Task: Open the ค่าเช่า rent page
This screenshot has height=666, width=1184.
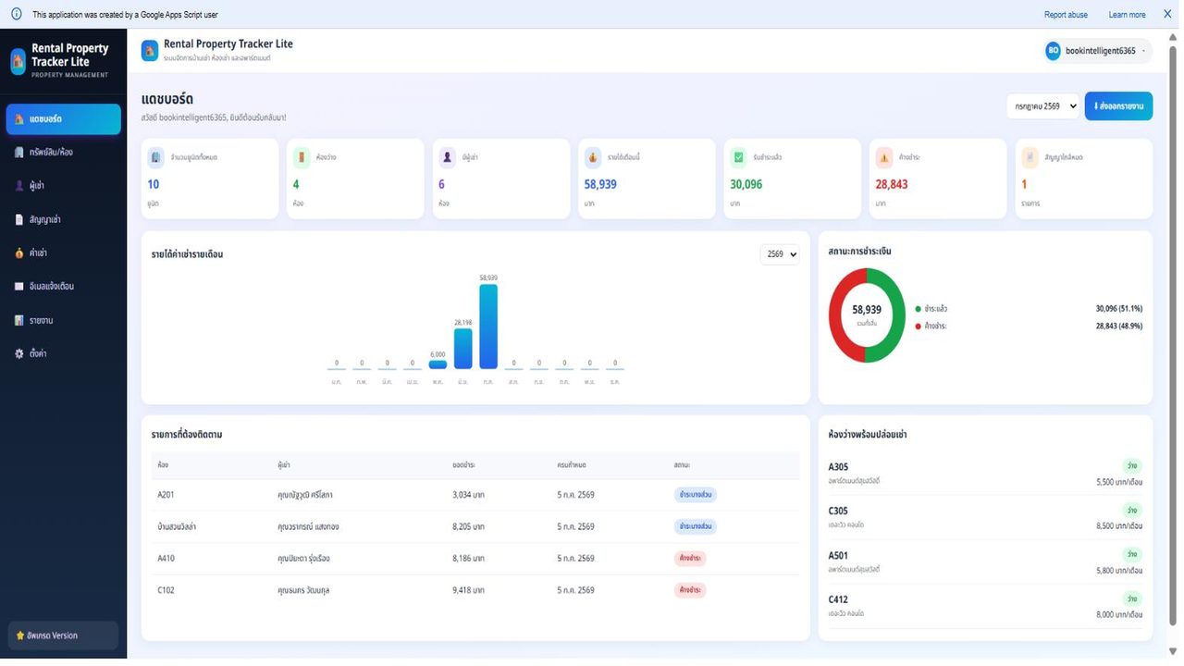Action: 63,253
